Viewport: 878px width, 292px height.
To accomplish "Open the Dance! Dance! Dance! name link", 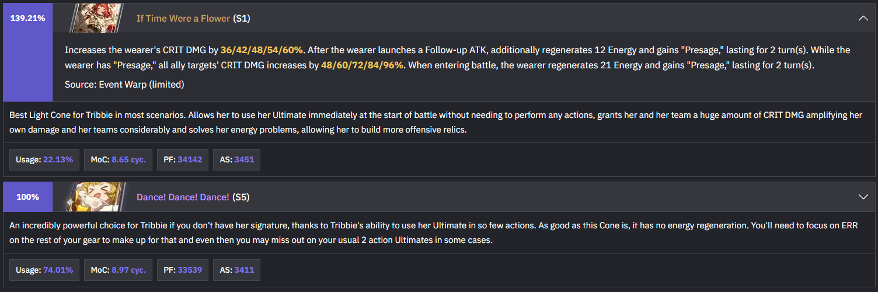I will click(x=183, y=197).
